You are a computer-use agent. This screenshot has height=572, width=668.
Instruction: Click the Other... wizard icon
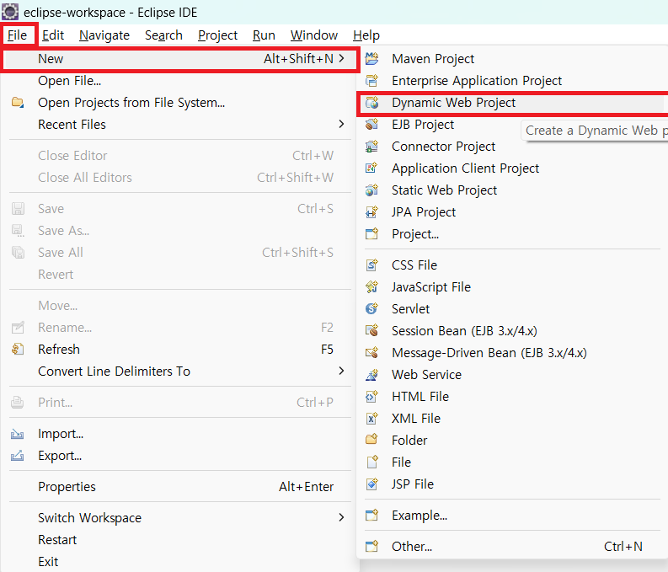[x=372, y=547]
